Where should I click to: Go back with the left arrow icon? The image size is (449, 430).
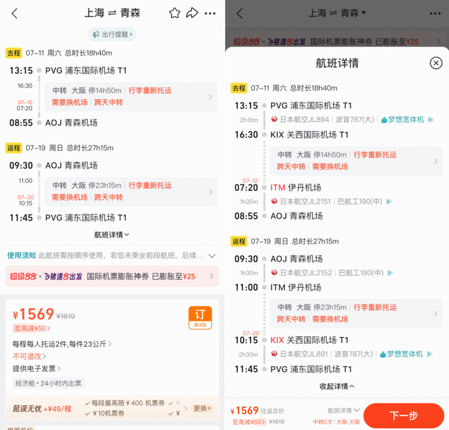pyautogui.click(x=15, y=13)
